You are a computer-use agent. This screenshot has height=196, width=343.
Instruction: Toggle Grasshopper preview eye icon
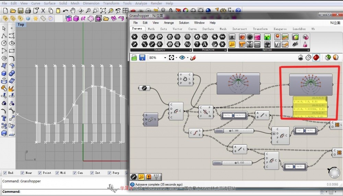click(x=182, y=58)
